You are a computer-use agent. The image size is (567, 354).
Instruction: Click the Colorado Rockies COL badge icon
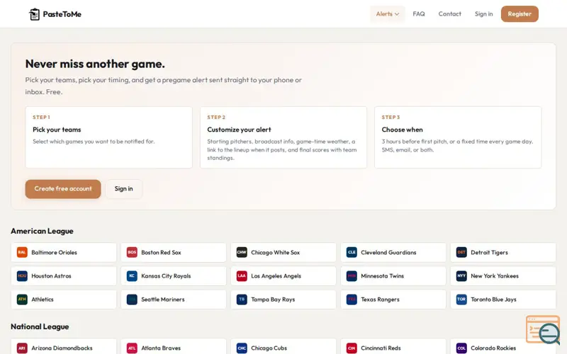(461, 348)
